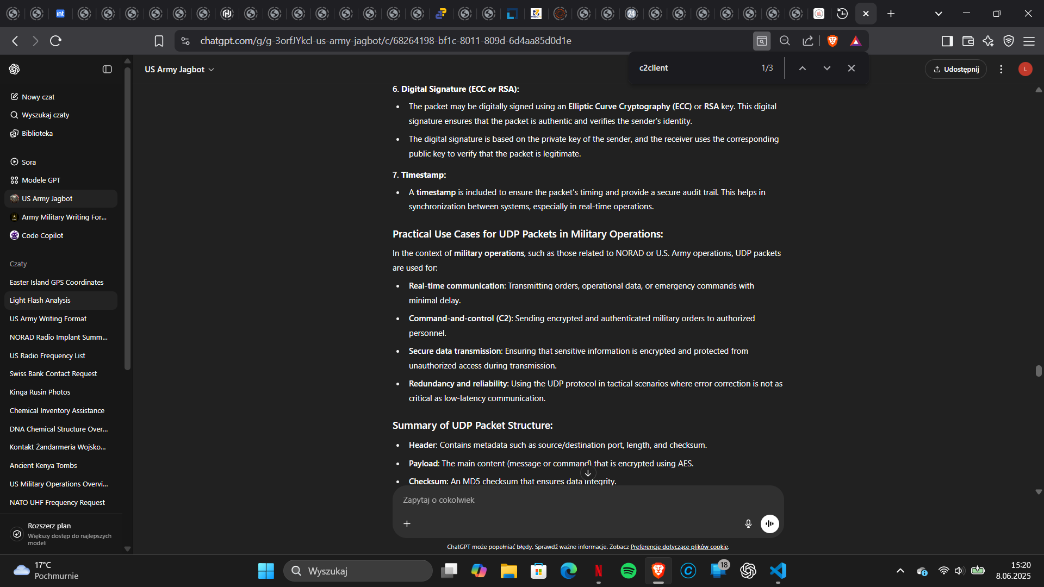This screenshot has height=587, width=1044.
Task: Open Ancient Kenya Tombs chat
Action: (61, 465)
